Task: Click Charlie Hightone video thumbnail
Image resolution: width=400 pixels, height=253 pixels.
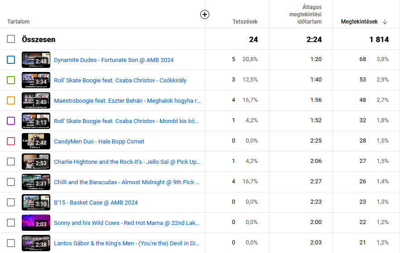Action: [36, 162]
